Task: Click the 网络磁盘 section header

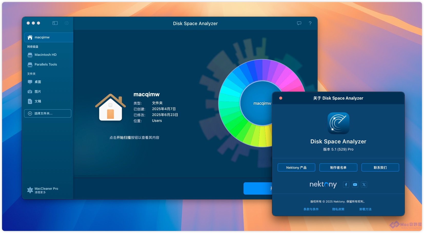Action: 33,47
